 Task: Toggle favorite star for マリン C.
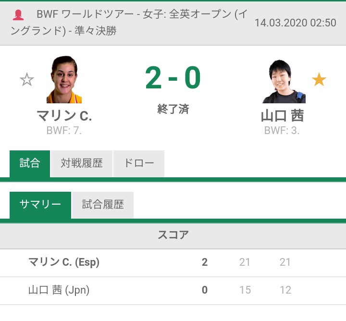pos(27,79)
